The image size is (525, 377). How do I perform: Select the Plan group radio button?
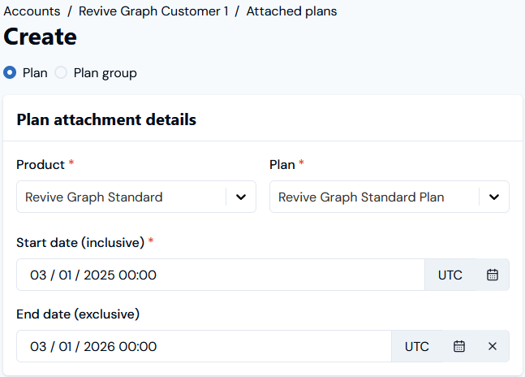pyautogui.click(x=61, y=72)
